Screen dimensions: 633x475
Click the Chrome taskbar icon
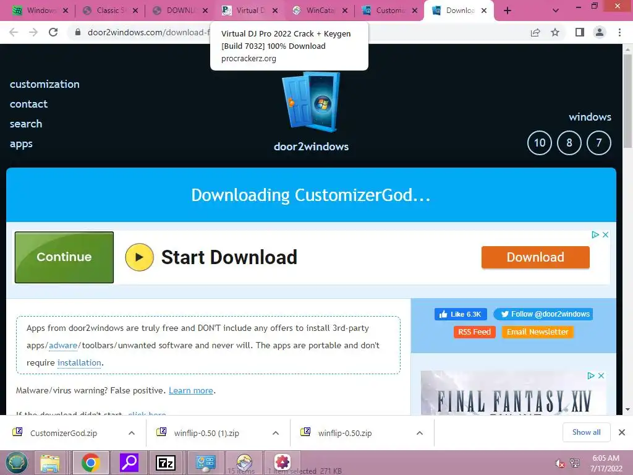[90, 463]
